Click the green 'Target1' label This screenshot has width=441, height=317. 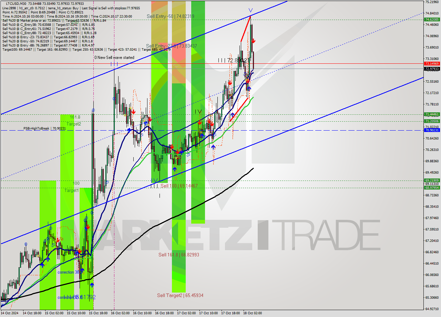pyautogui.click(x=72, y=190)
